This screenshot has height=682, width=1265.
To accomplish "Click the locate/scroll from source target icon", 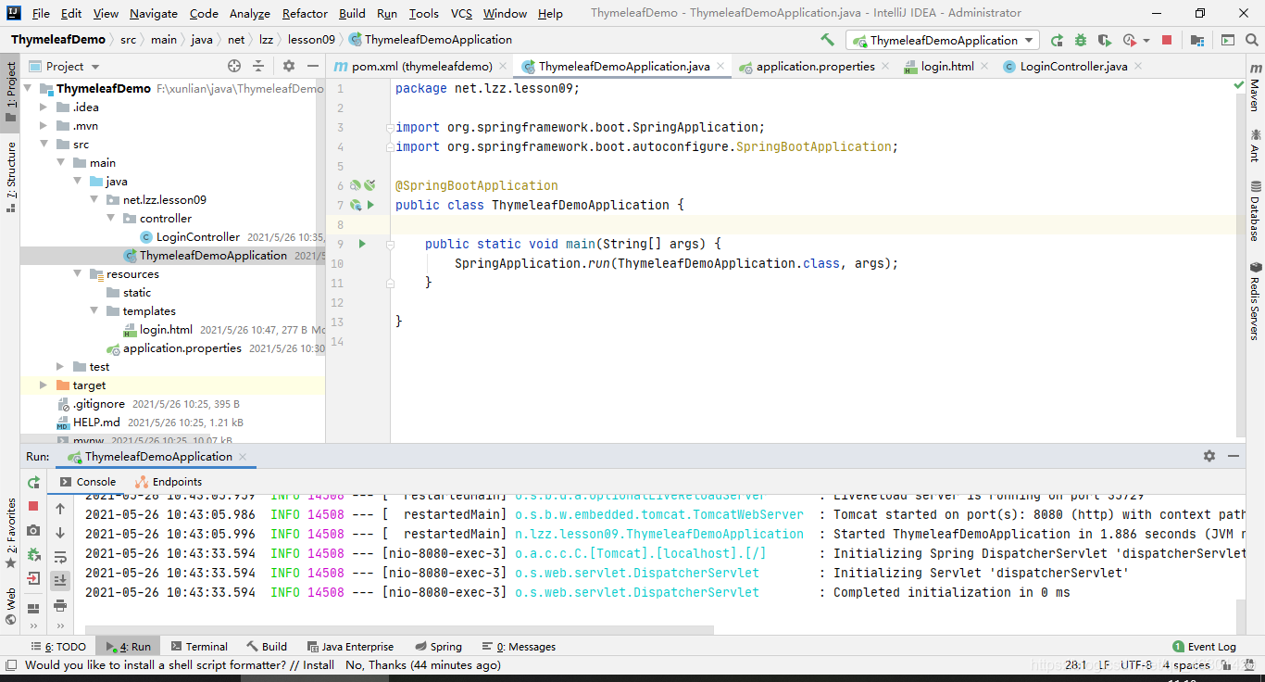I will pos(234,66).
